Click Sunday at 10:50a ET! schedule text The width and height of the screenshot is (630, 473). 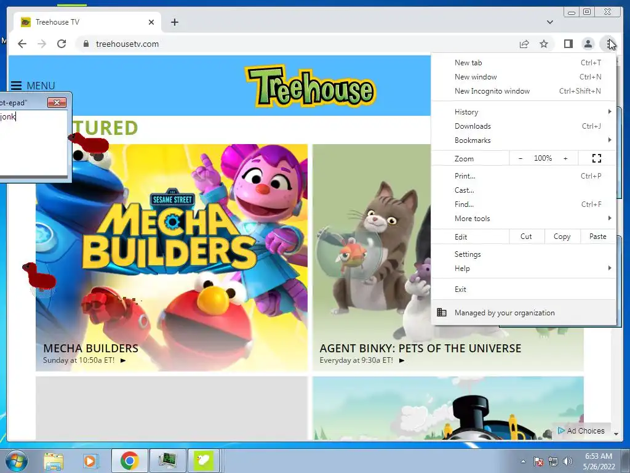79,360
